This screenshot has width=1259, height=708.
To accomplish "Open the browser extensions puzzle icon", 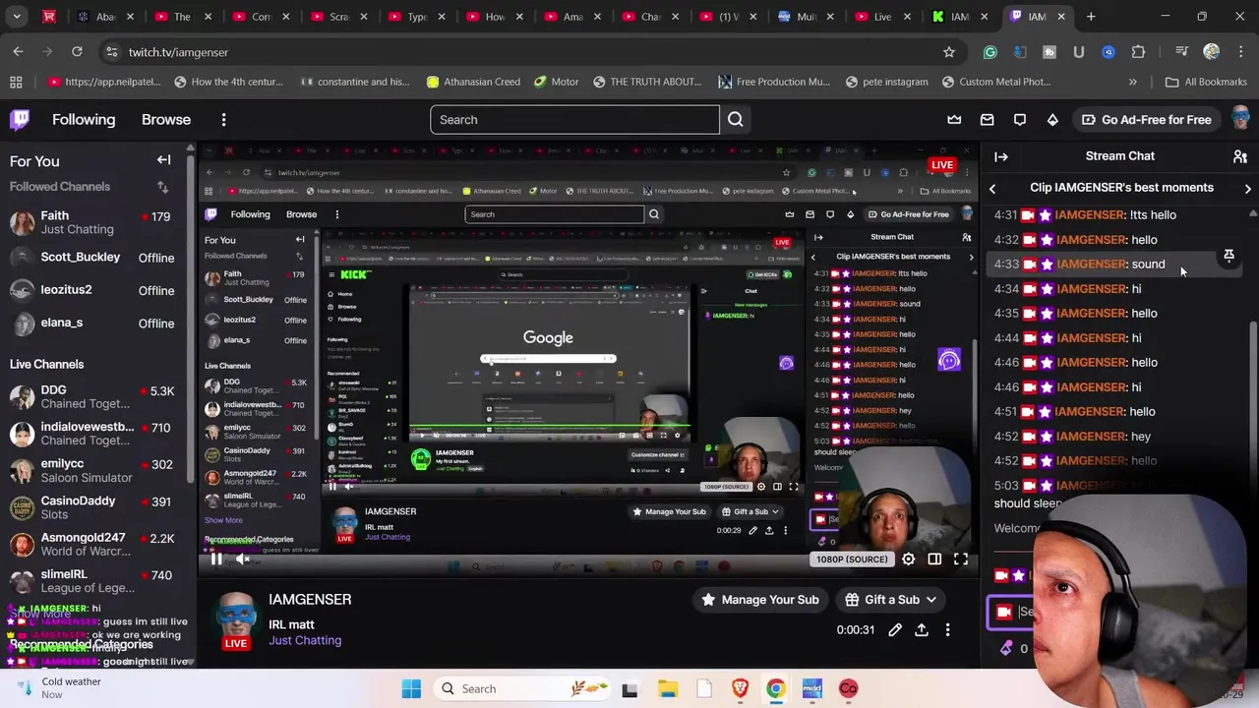I will coord(1138,52).
